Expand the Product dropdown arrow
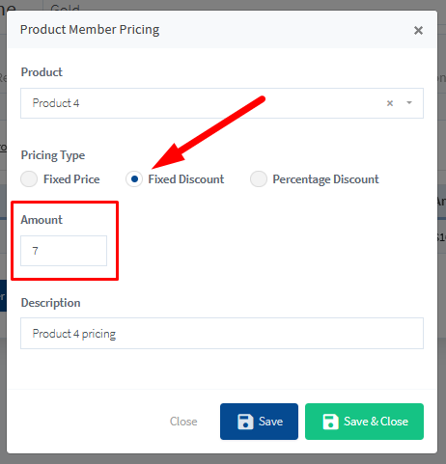 point(409,103)
